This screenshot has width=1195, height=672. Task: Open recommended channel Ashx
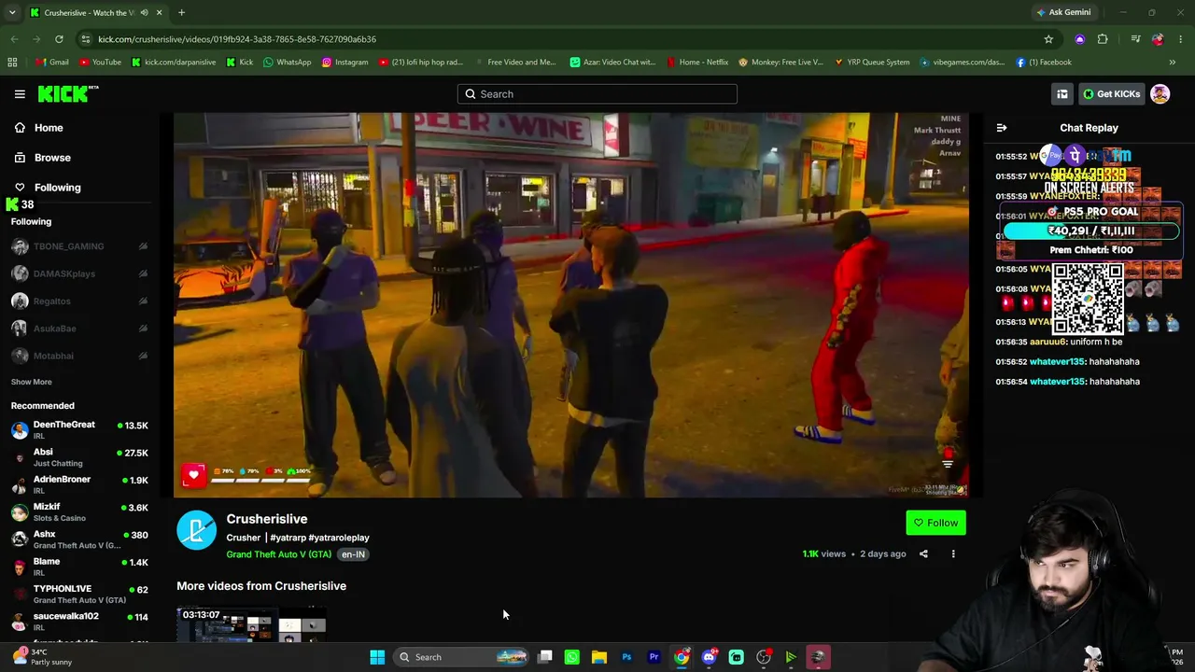point(79,539)
